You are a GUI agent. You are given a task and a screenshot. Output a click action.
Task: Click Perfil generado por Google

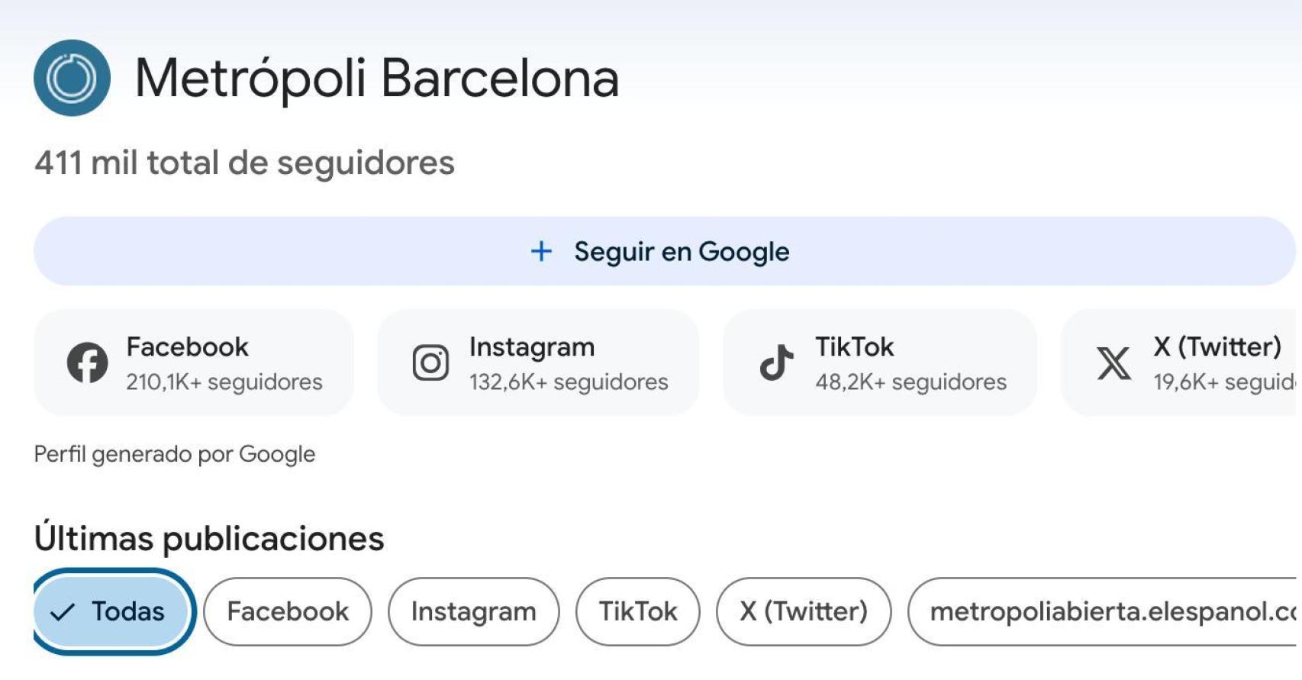174,453
